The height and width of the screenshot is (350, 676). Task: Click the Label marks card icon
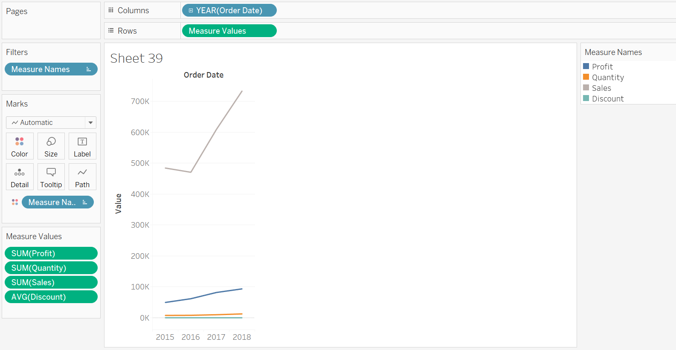click(82, 142)
